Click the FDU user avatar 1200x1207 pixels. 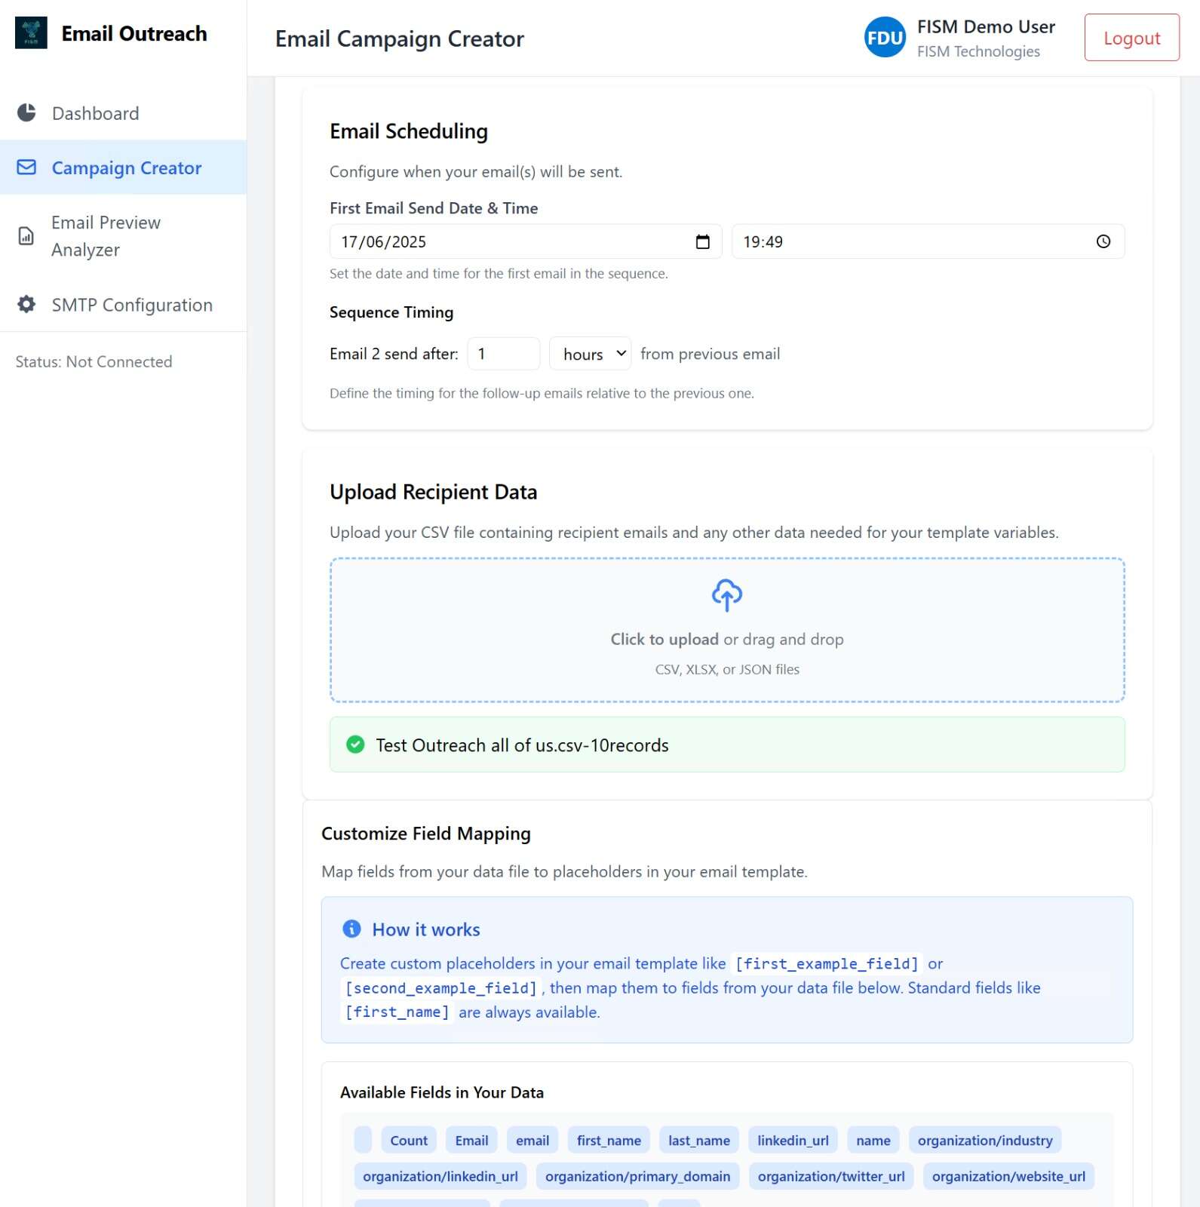coord(884,38)
